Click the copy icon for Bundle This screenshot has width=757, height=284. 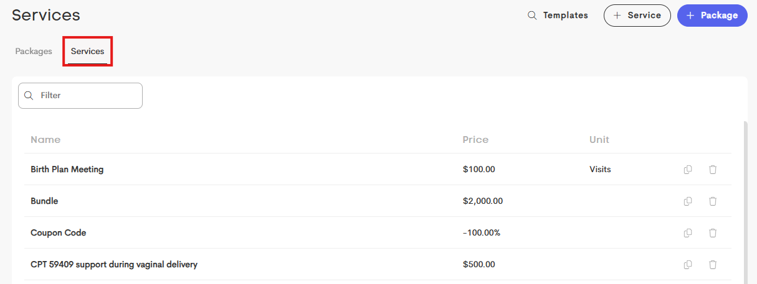pyautogui.click(x=688, y=201)
